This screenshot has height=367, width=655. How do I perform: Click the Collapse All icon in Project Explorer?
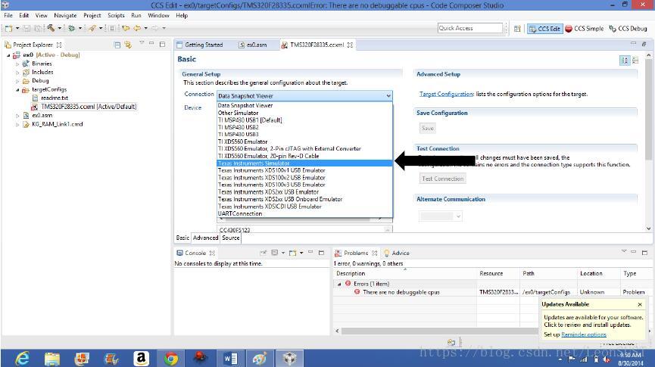coord(117,45)
